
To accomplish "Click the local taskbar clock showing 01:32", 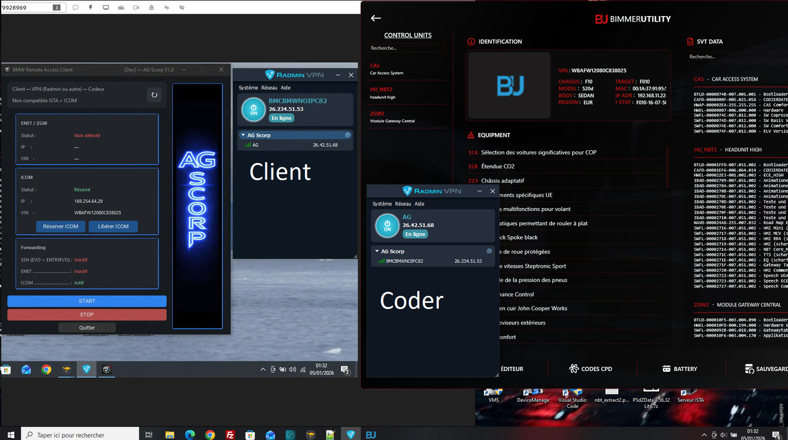I will coord(752,434).
